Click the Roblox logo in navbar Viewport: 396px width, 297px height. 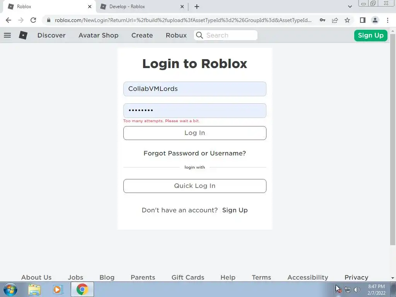coord(23,35)
